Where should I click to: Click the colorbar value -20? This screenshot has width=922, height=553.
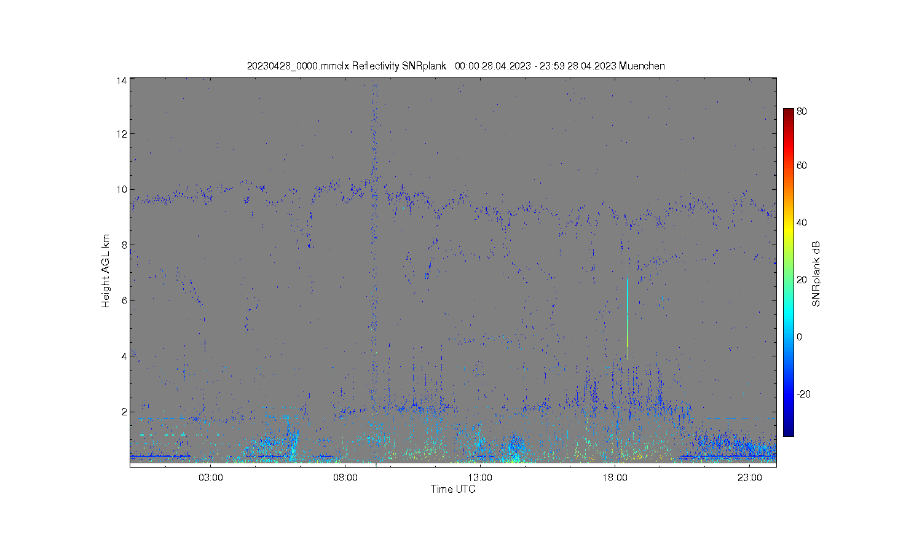click(803, 394)
